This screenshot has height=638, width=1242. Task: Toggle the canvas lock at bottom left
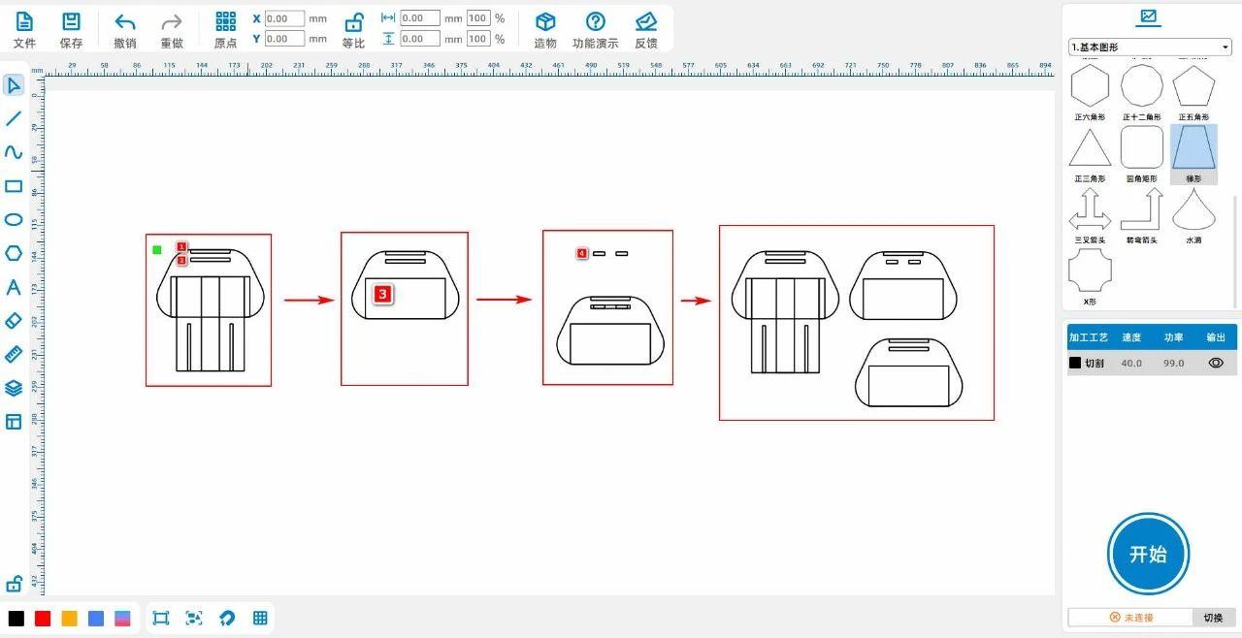pos(14,584)
